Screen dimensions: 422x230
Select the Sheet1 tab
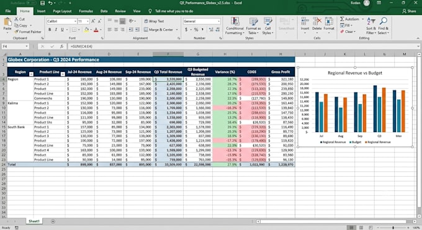click(x=34, y=221)
